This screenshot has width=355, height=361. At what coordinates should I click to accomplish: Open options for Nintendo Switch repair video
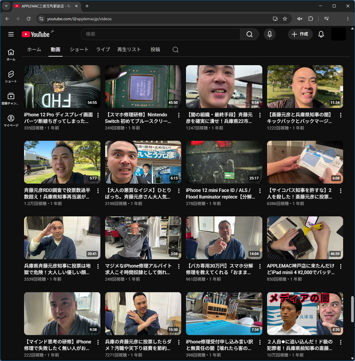tap(179, 115)
